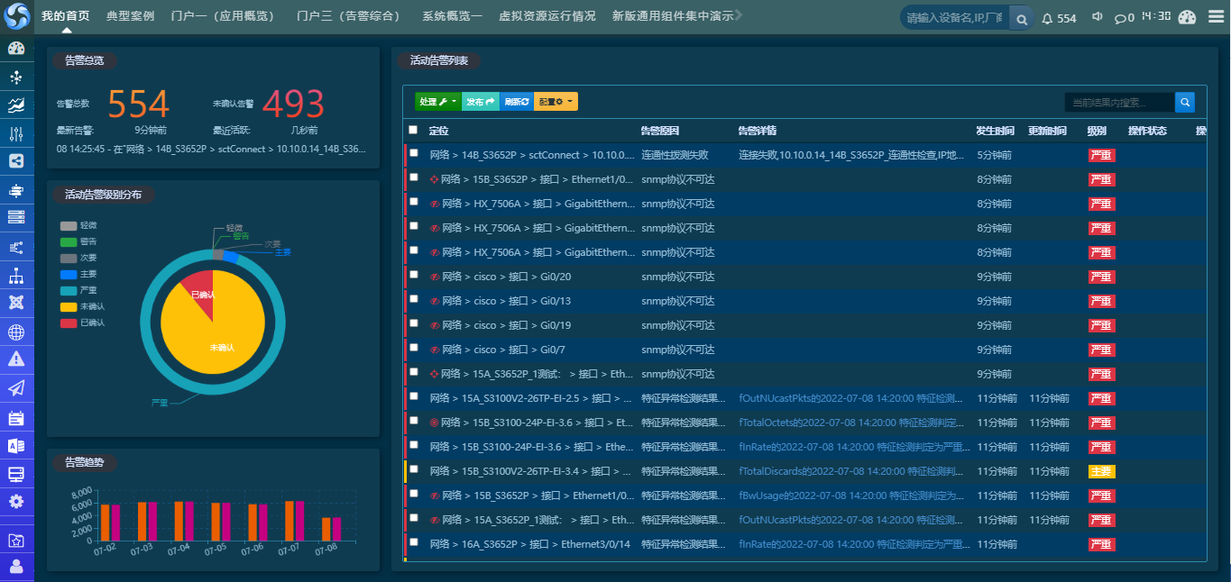Open the yellow 配置 dropdown menu
The height and width of the screenshot is (582, 1231).
pyautogui.click(x=556, y=102)
